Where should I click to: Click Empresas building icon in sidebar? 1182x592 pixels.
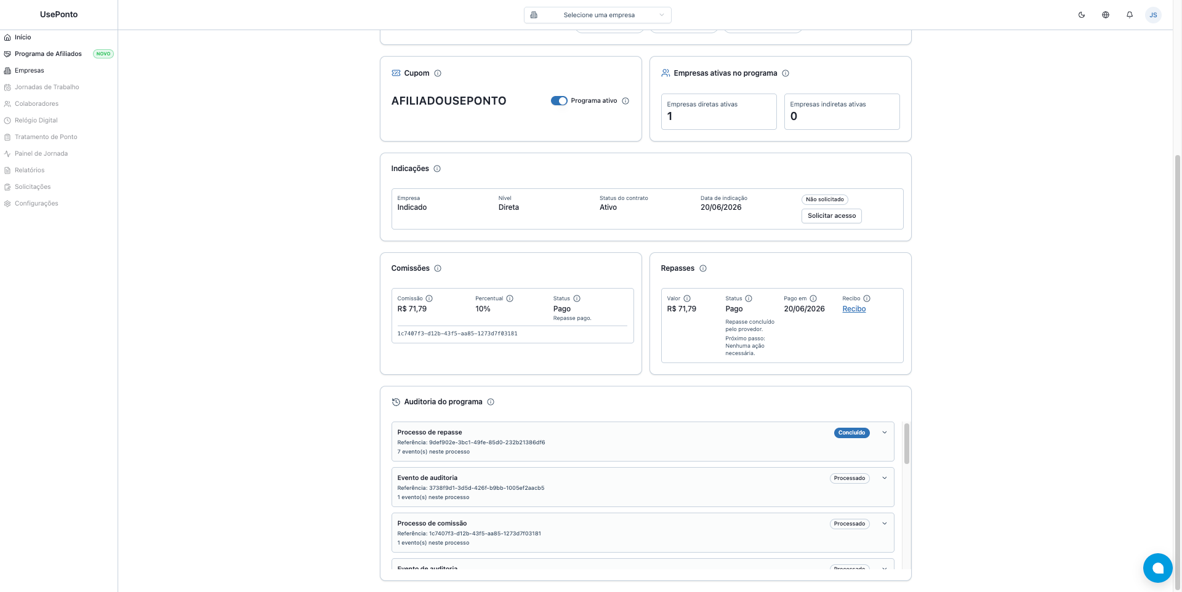click(x=7, y=71)
